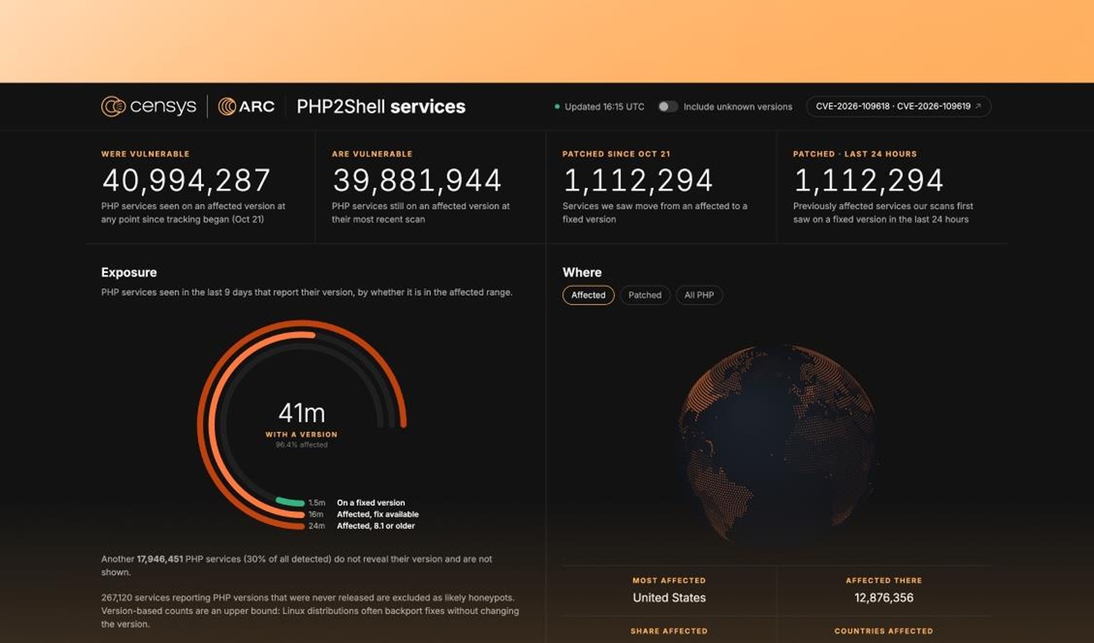Click the 1,112,294 figure under Patched since Oct 21
Image resolution: width=1094 pixels, height=643 pixels.
pos(638,180)
